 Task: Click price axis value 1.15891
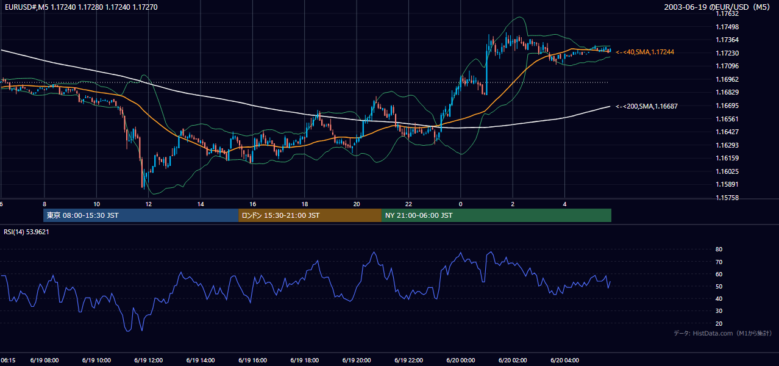pyautogui.click(x=727, y=184)
